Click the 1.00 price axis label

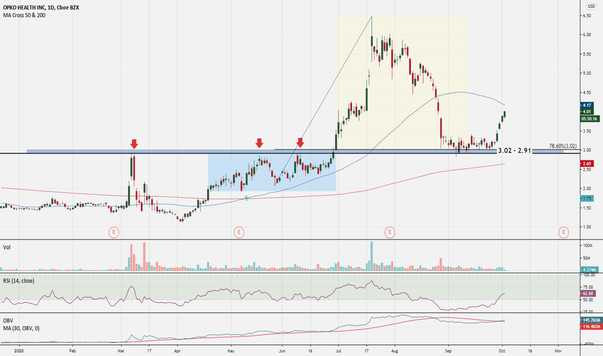click(x=587, y=227)
